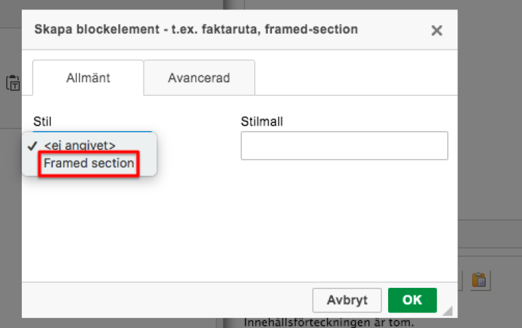Click the checkmark beside <ej angivet>
The height and width of the screenshot is (328, 522).
point(33,146)
